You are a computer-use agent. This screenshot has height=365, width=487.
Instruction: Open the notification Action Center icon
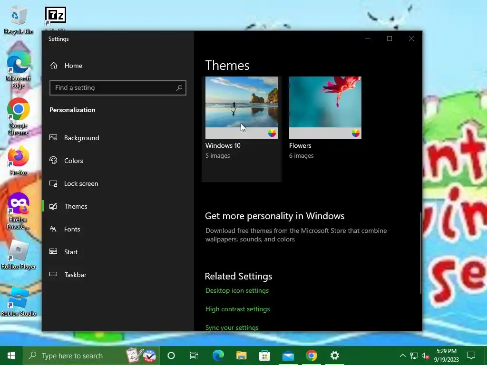[471, 355]
